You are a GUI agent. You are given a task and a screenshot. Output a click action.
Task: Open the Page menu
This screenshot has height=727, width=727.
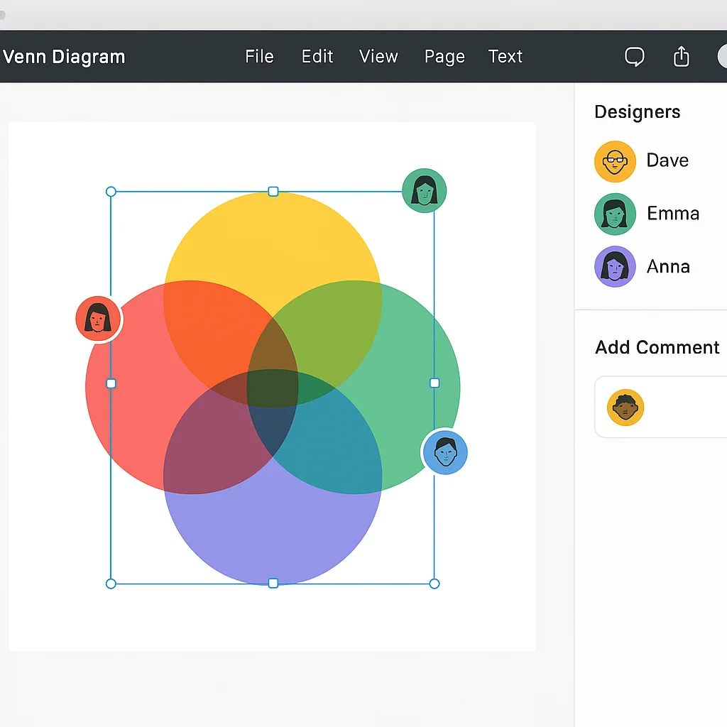[444, 56]
